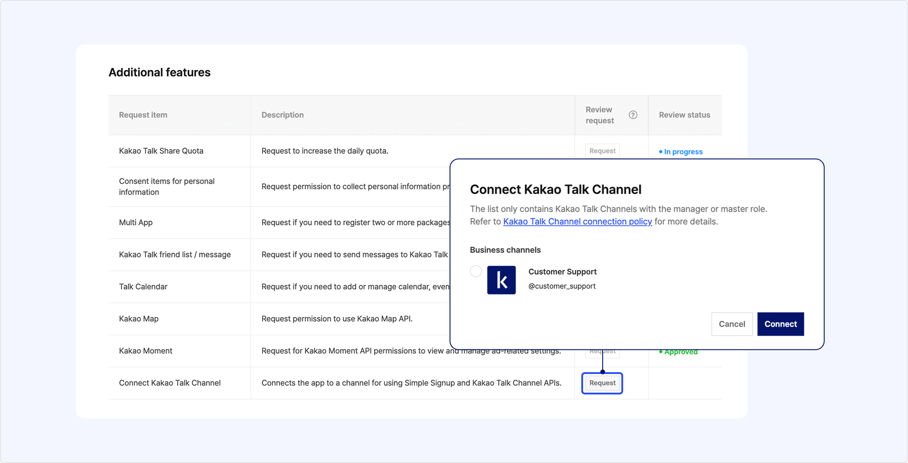Select the Kakao Talk Share Quota row item
Screen dimensions: 908x463
(x=161, y=151)
